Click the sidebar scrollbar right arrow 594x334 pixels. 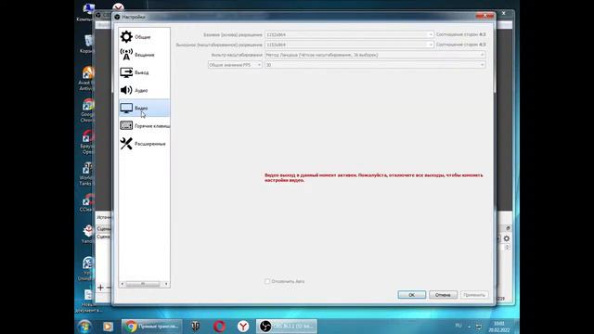tap(166, 284)
